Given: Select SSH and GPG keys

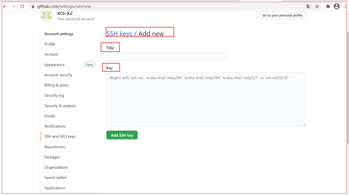Looking at the screenshot, I should pyautogui.click(x=70, y=137).
